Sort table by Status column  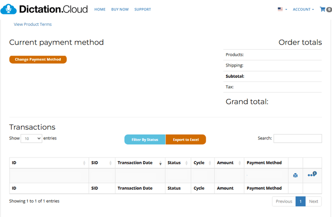click(x=177, y=163)
